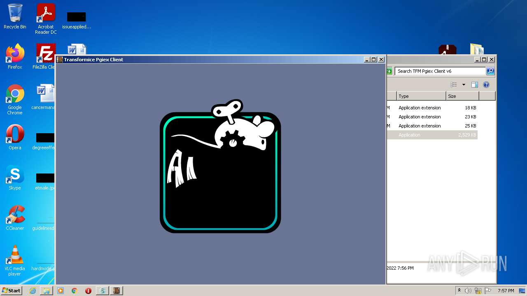Launch Skype from desktop
This screenshot has height=296, width=527.
[15, 178]
